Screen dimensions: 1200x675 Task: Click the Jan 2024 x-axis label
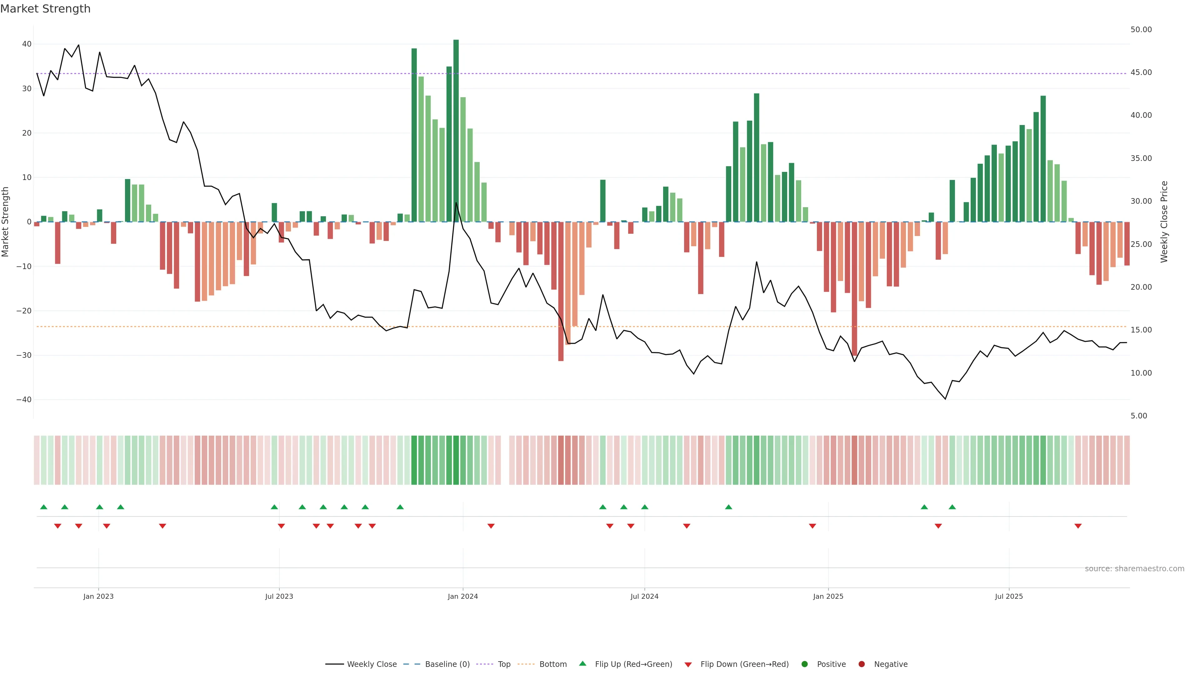462,596
